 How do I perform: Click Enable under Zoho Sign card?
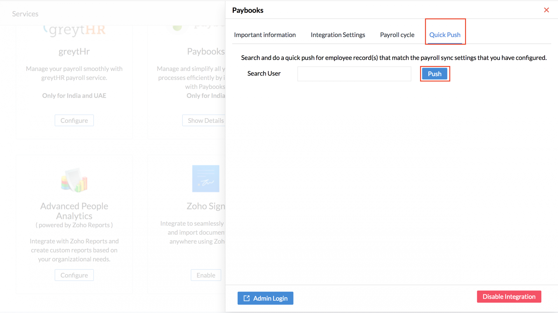206,275
